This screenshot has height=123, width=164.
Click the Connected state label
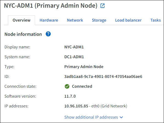(82, 86)
